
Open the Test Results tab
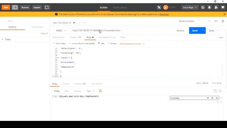click(x=96, y=84)
